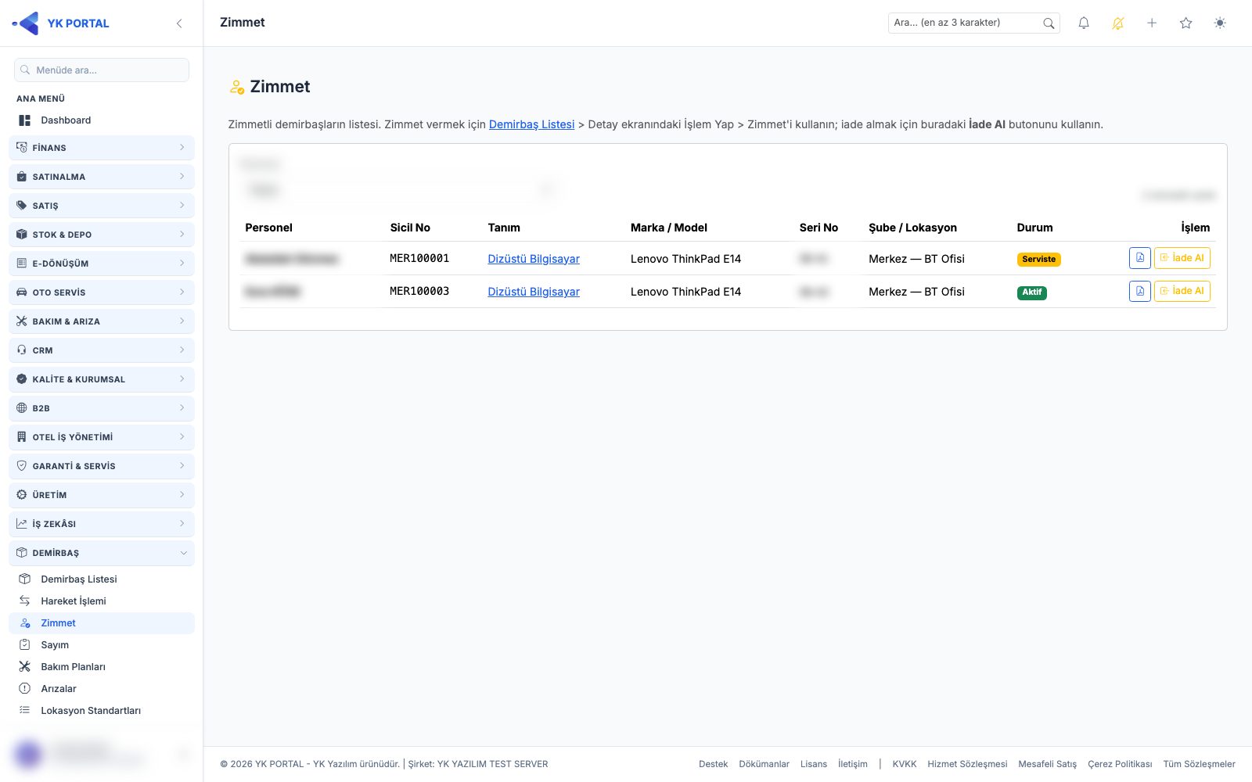The image size is (1252, 782).
Task: Expand the FİNANS menu section
Action: click(102, 148)
